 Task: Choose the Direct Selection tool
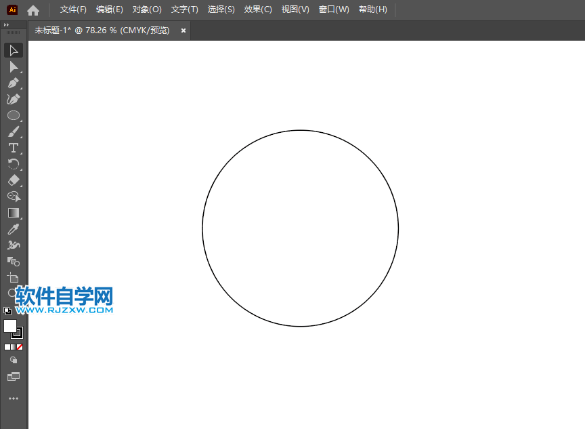coord(14,66)
